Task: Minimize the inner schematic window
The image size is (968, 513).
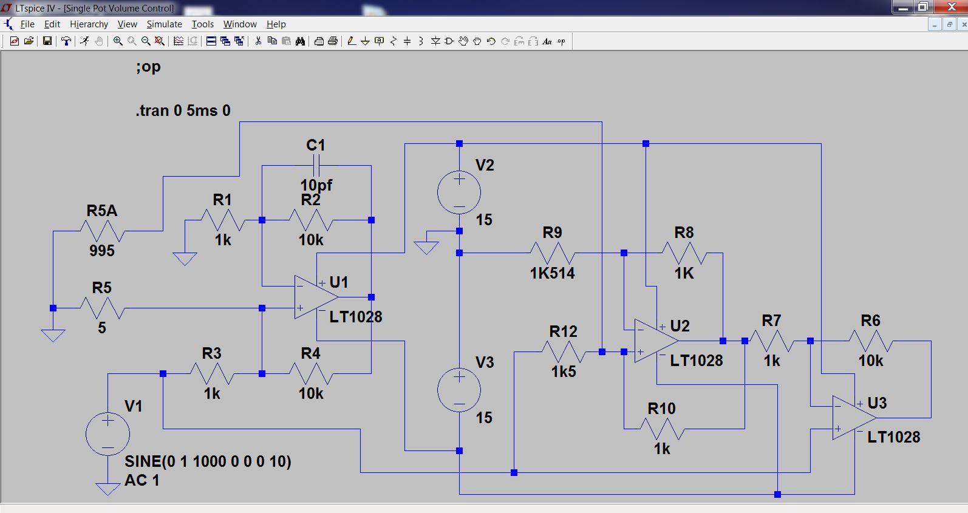Action: 935,24
